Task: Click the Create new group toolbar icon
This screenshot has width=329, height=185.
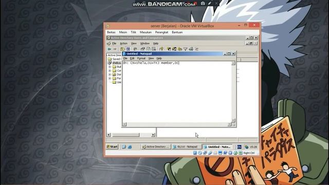Action: pos(174,49)
